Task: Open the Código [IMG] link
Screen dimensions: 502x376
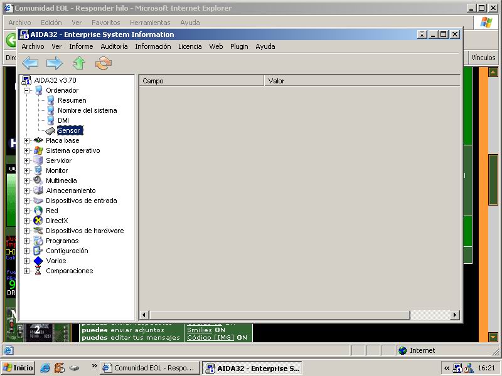Action: pos(211,338)
